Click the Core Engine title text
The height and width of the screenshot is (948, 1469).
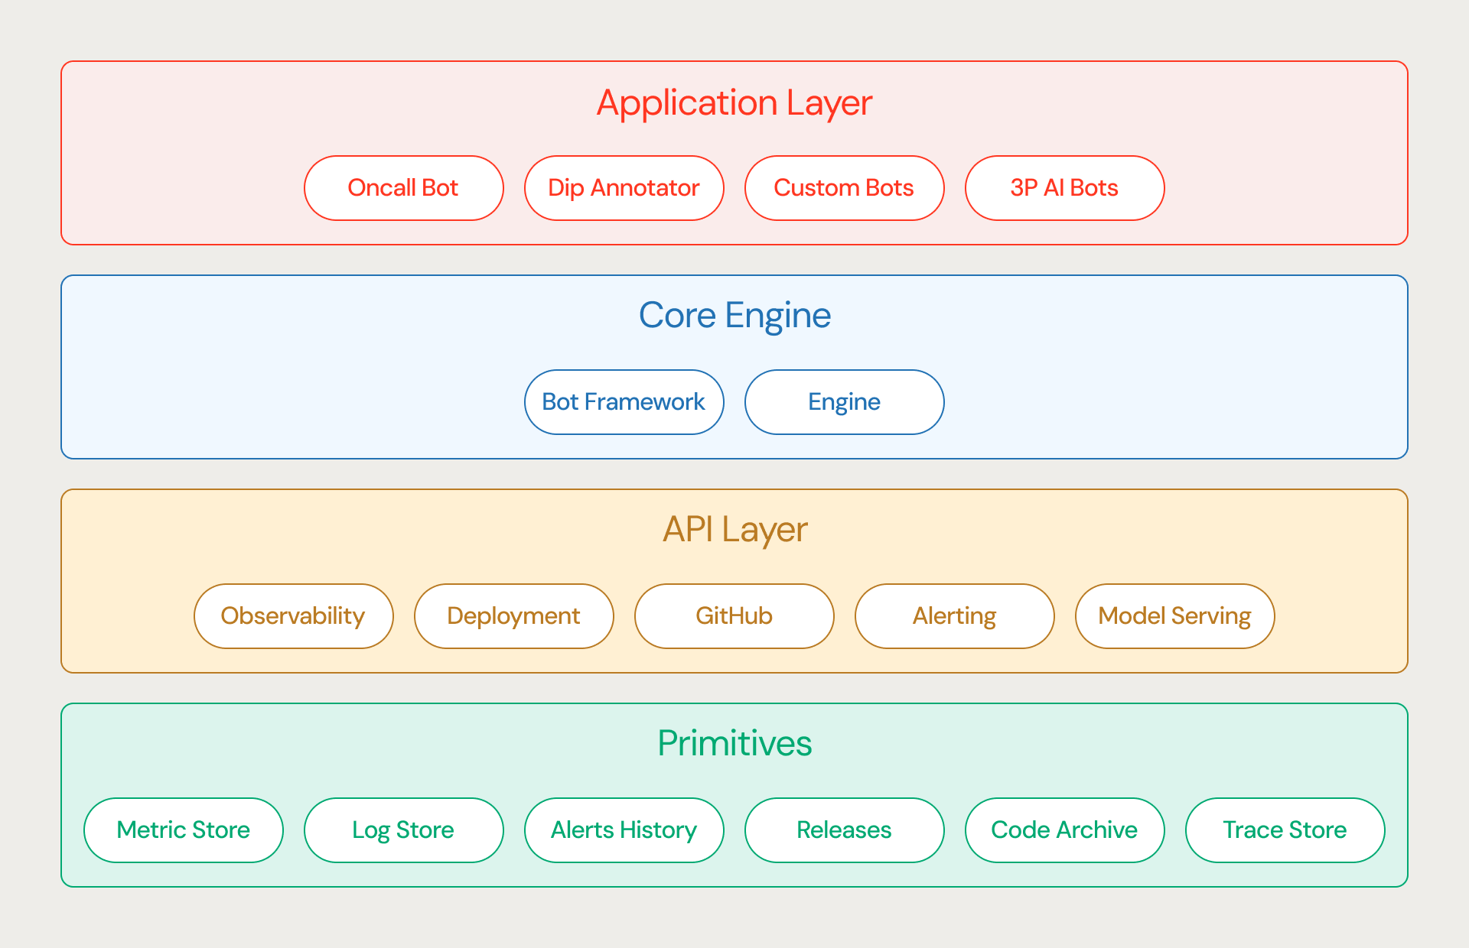point(734,316)
